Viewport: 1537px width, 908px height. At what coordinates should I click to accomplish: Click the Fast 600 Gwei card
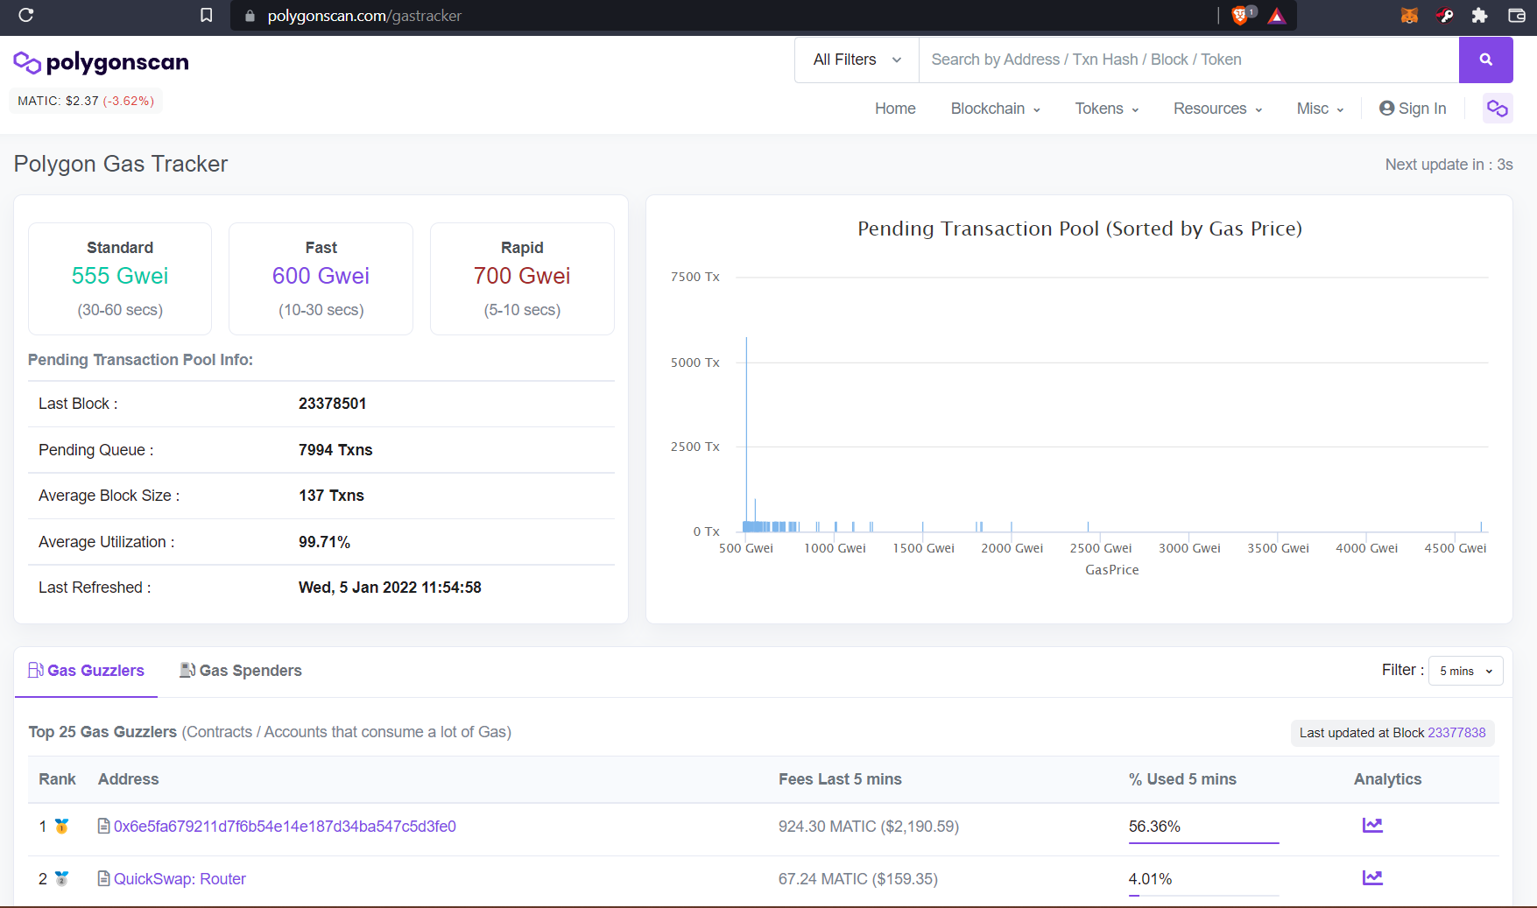[321, 278]
